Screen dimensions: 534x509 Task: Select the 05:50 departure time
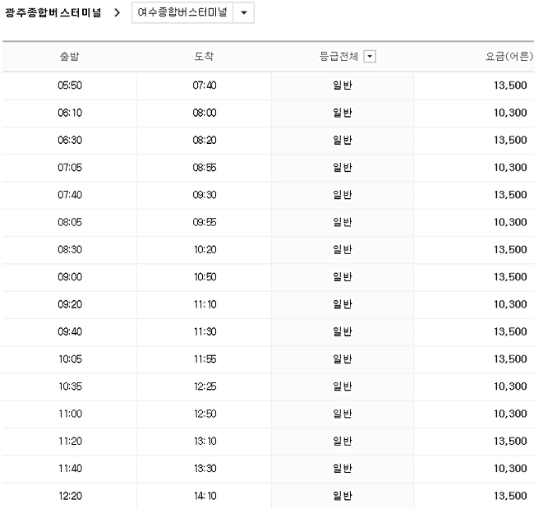(70, 86)
